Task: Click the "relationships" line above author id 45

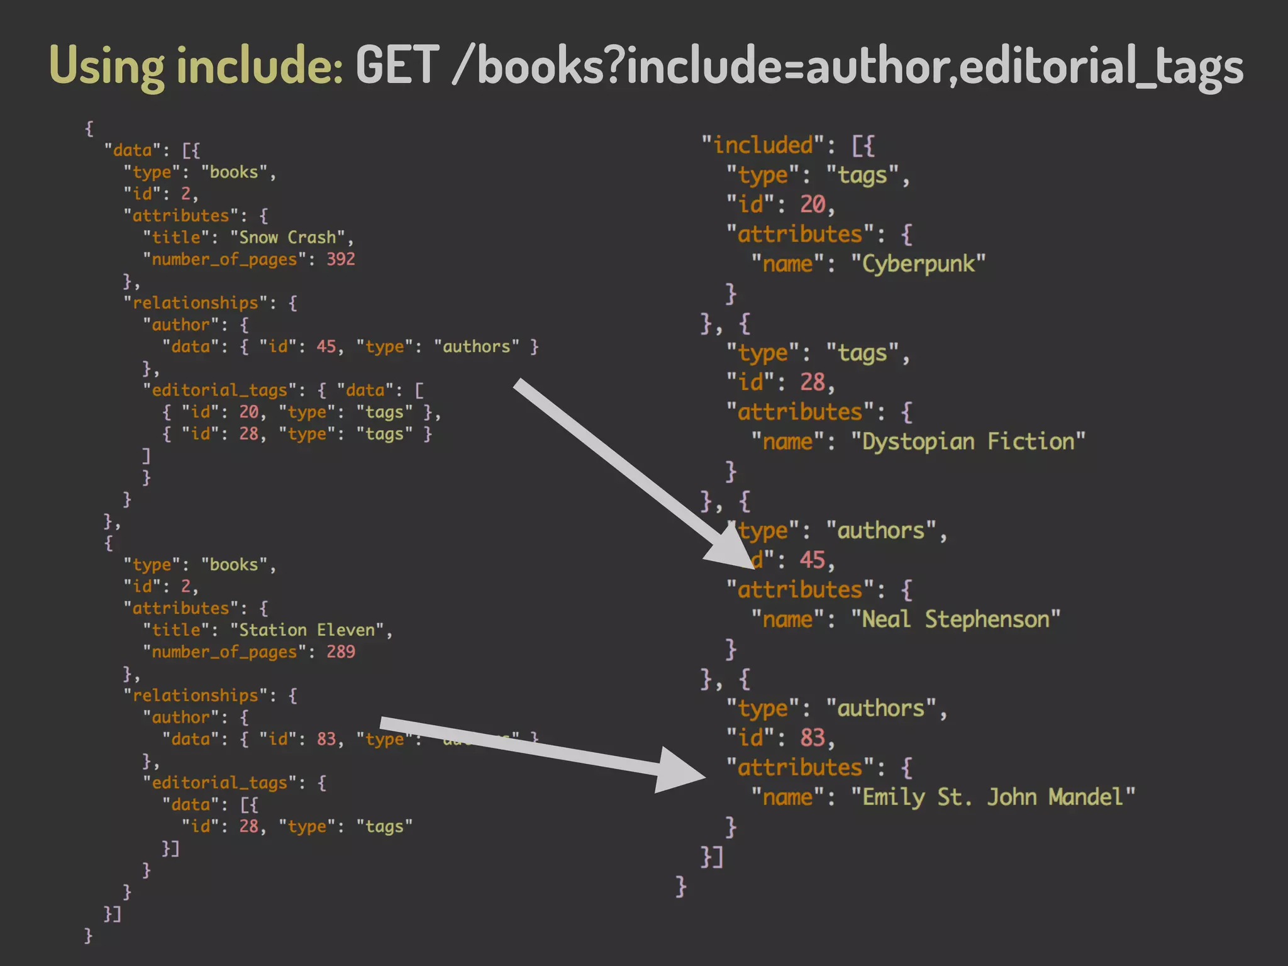Action: [211, 303]
